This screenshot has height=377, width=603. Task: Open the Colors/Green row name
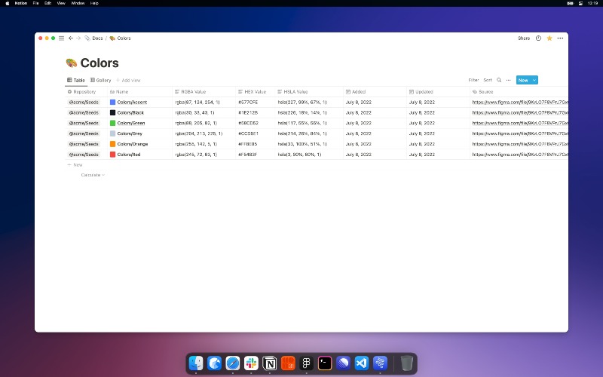pyautogui.click(x=131, y=123)
